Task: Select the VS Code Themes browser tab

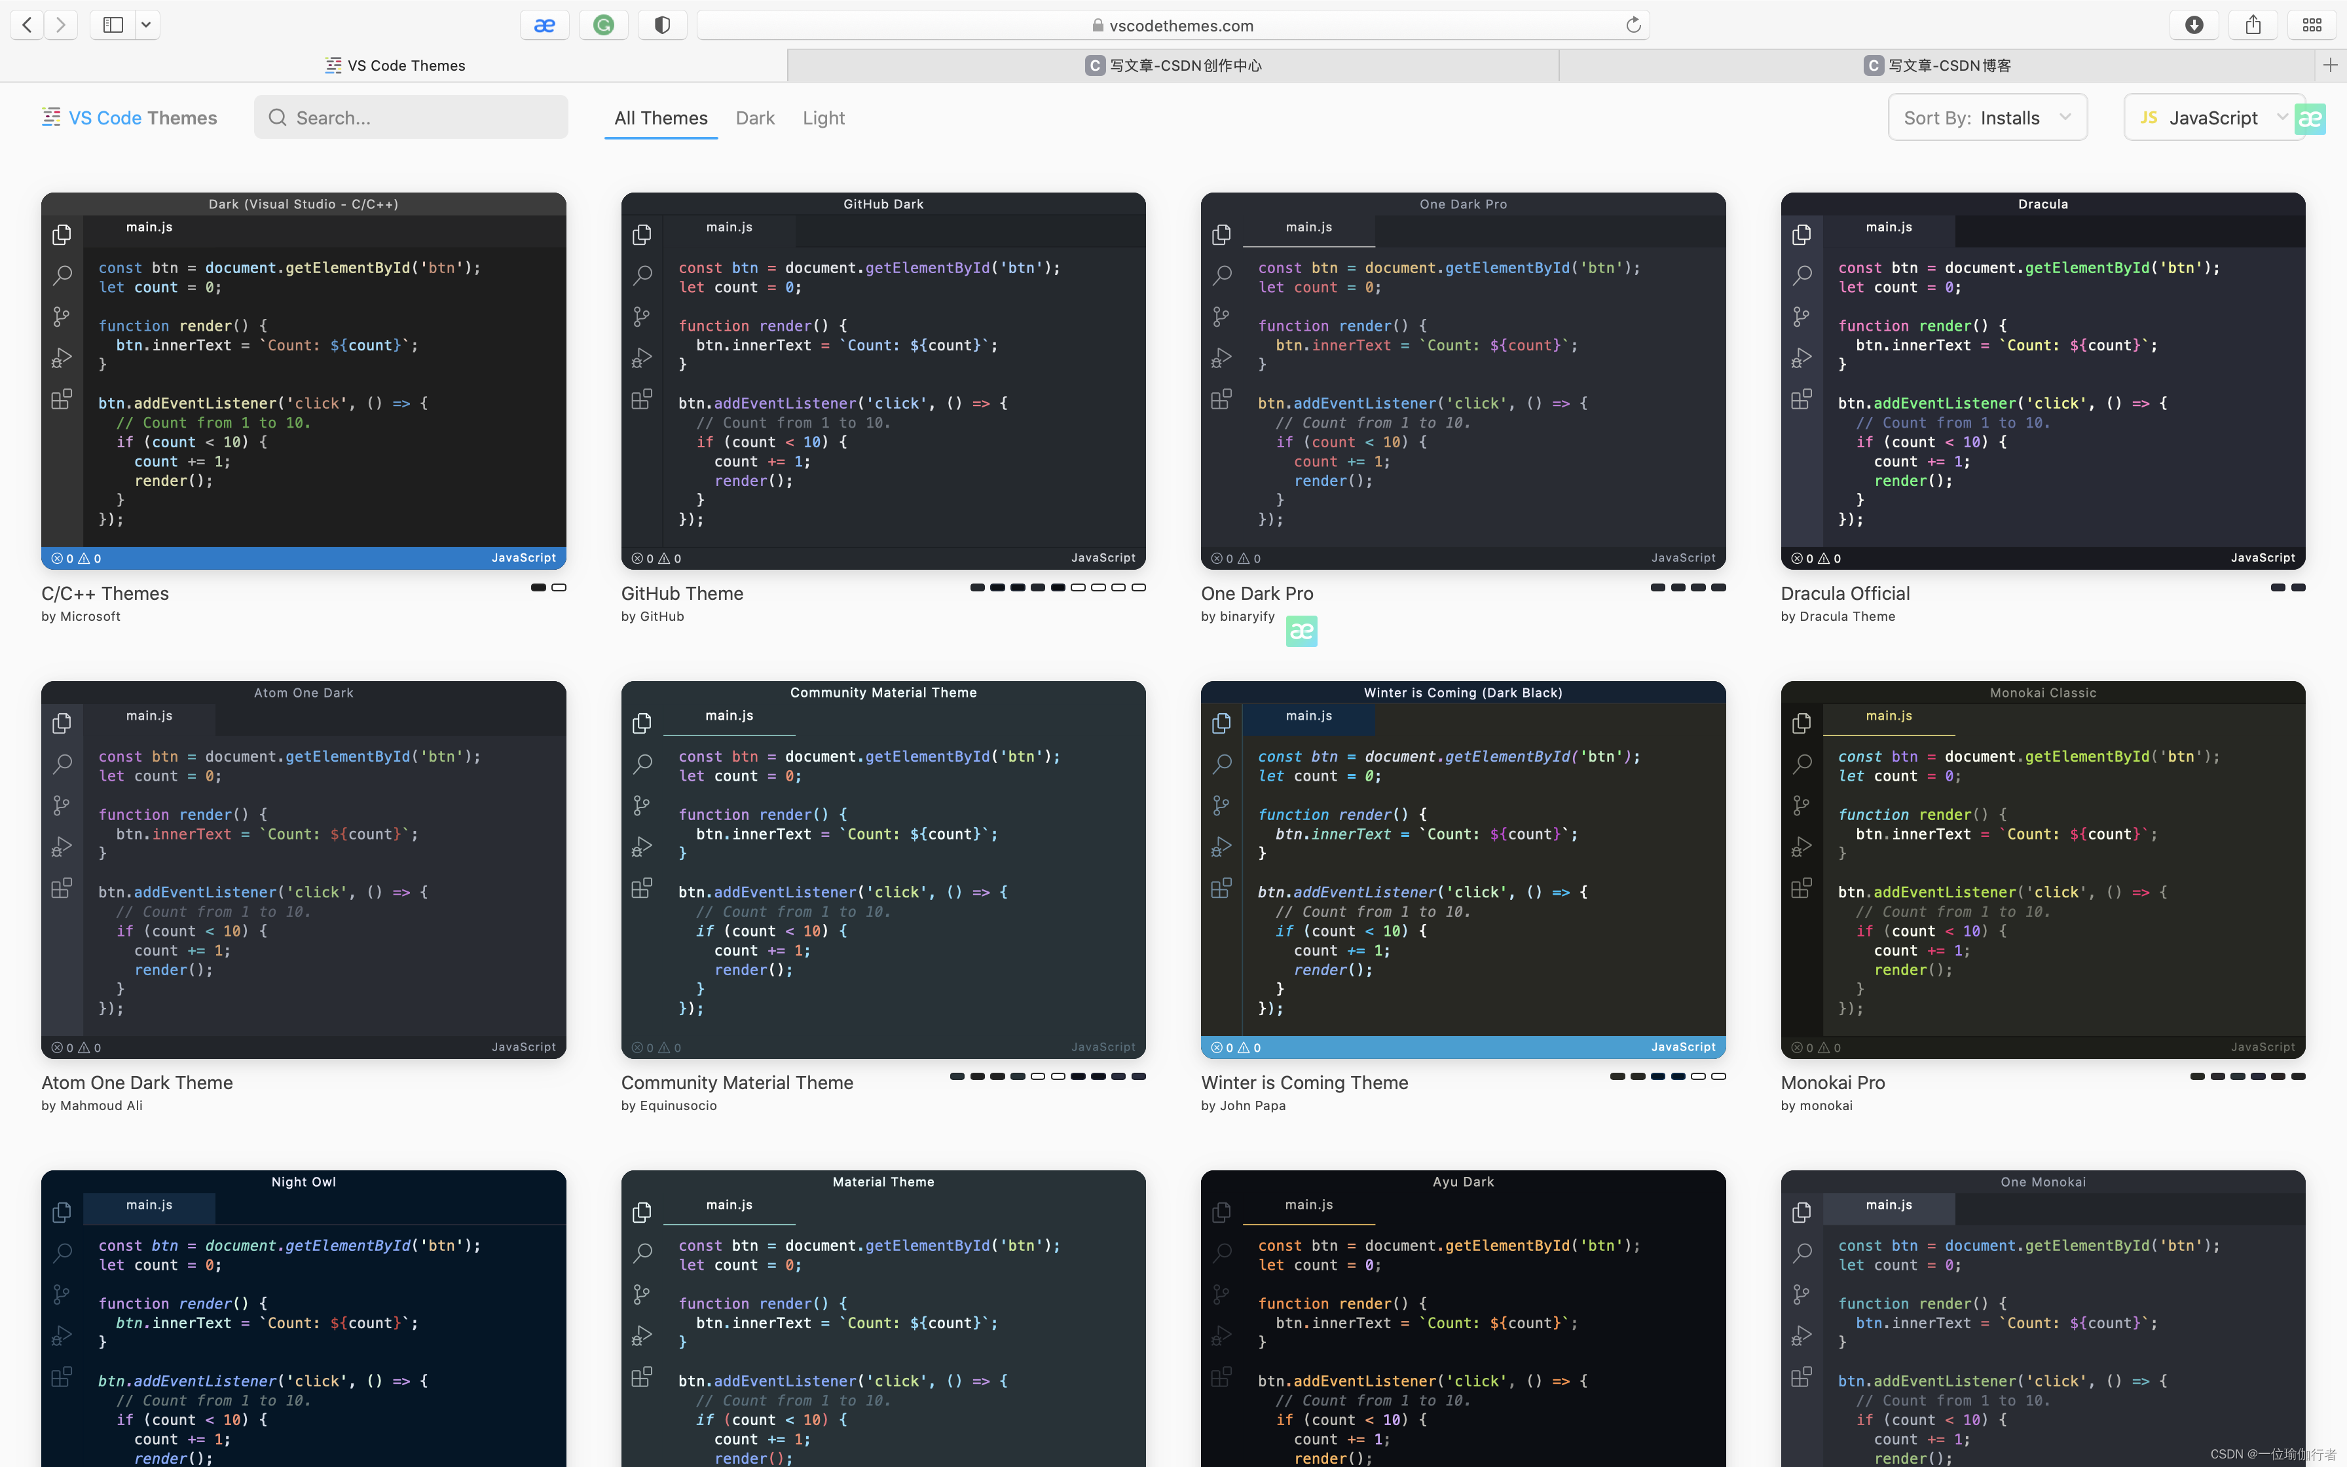Action: (x=394, y=65)
